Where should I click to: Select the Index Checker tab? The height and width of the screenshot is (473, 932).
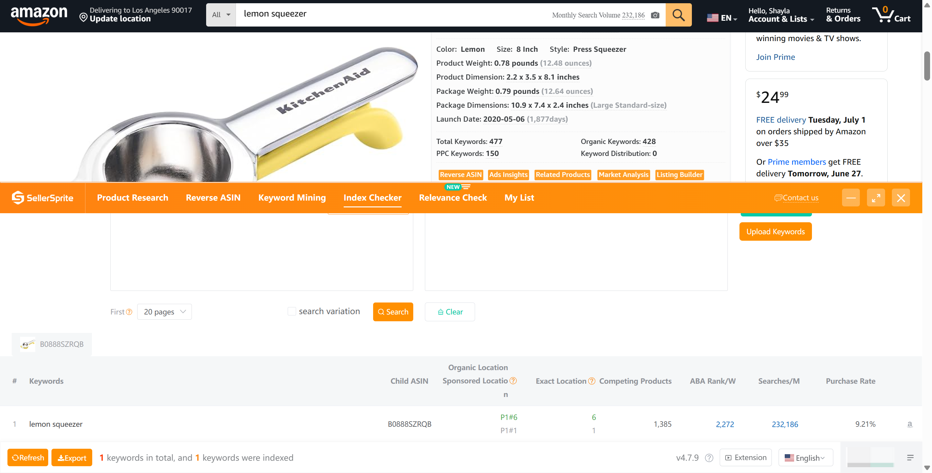[x=372, y=197]
